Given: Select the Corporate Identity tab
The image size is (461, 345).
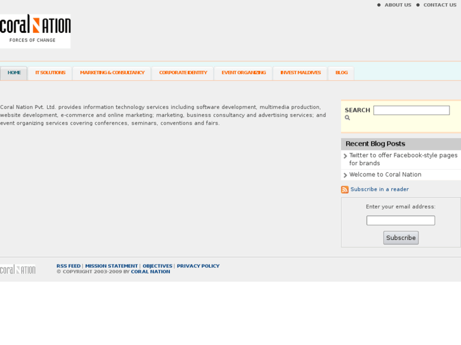Looking at the screenshot, I should [x=183, y=73].
